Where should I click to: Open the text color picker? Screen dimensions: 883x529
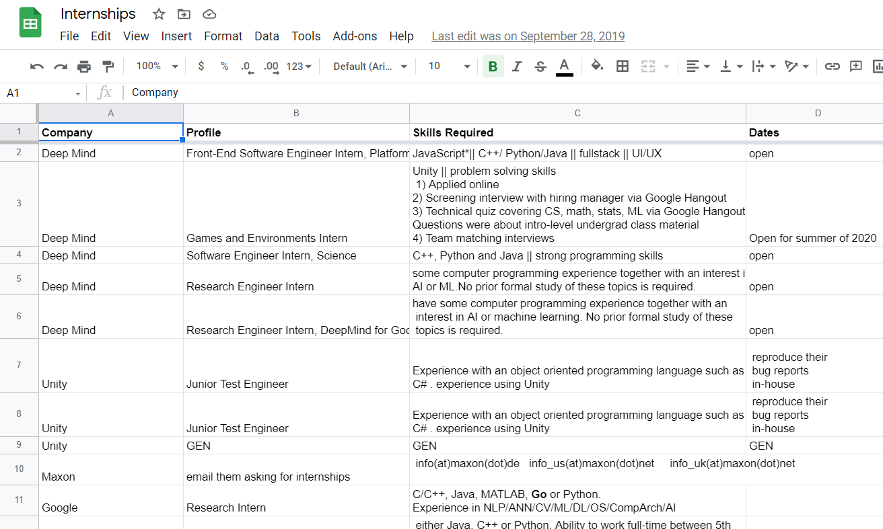click(565, 66)
